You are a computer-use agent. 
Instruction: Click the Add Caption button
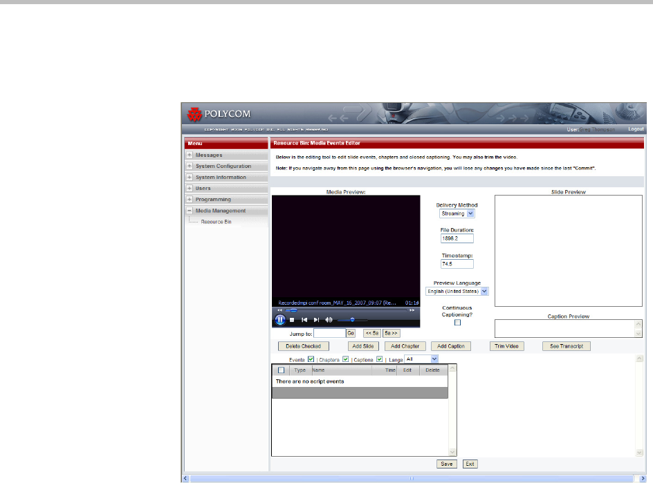tap(451, 346)
